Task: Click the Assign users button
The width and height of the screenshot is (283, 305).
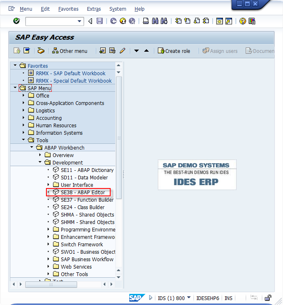Action: tap(220, 51)
